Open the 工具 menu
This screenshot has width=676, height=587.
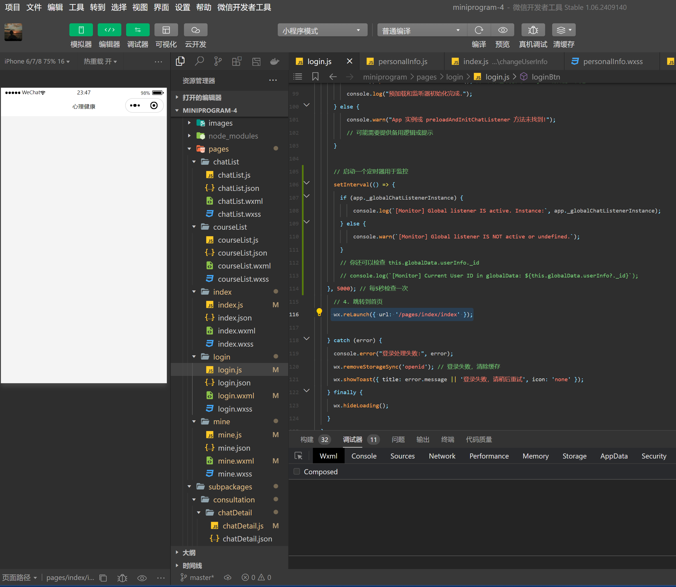(x=76, y=7)
